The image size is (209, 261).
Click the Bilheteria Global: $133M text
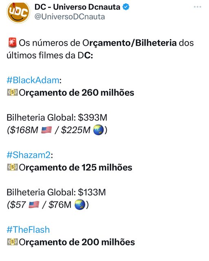[56, 192]
